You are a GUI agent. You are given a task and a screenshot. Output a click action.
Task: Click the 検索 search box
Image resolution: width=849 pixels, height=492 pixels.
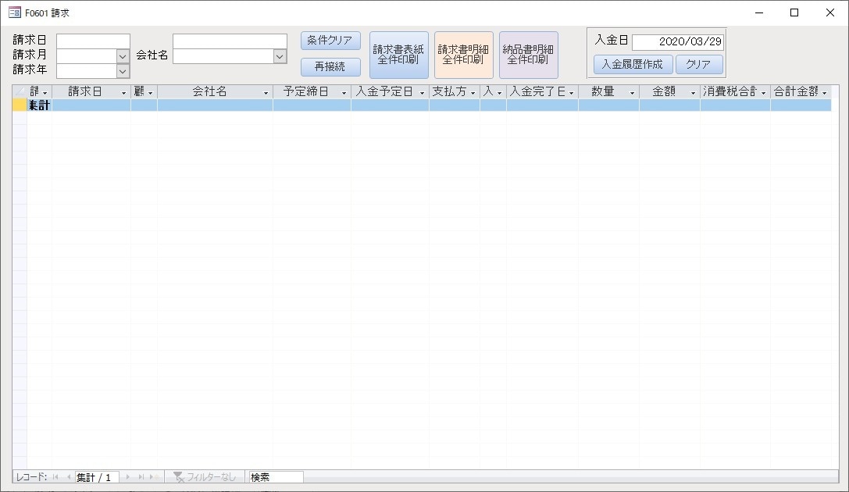(x=276, y=477)
